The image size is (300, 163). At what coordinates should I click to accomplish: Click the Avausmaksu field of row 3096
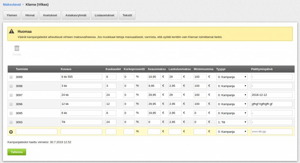(154, 104)
